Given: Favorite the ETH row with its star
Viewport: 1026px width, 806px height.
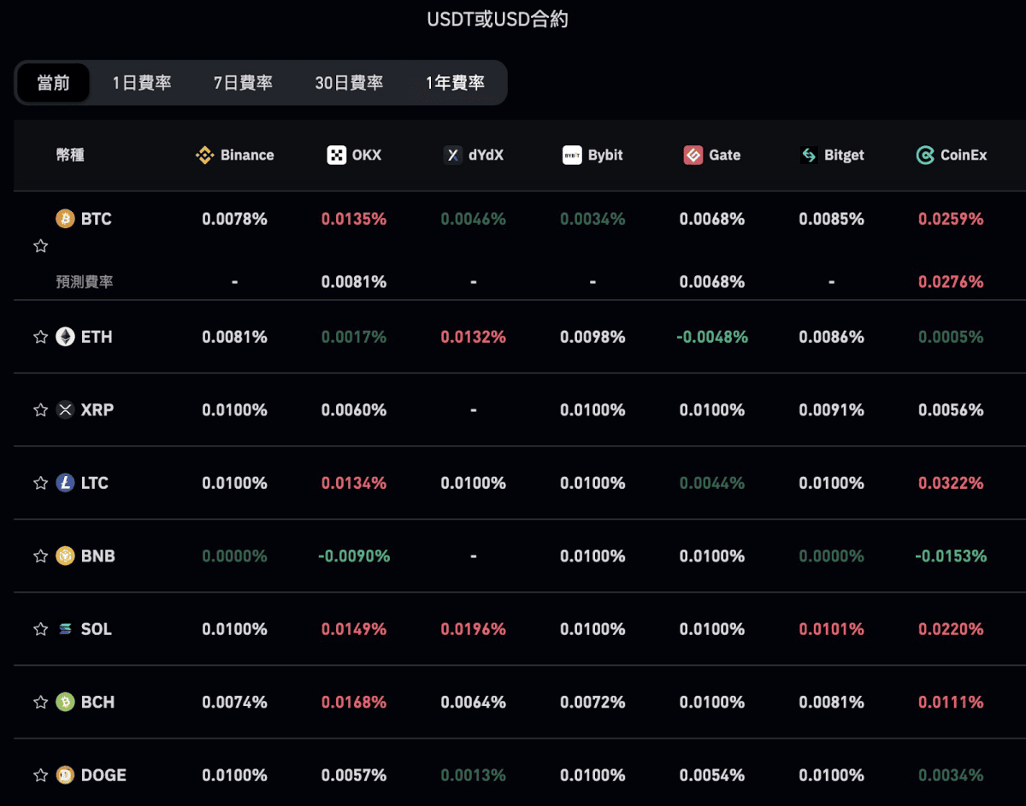Looking at the screenshot, I should tap(40, 337).
